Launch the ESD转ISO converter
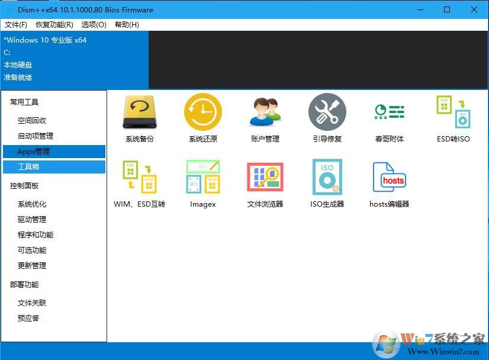The image size is (489, 360). pos(453,112)
